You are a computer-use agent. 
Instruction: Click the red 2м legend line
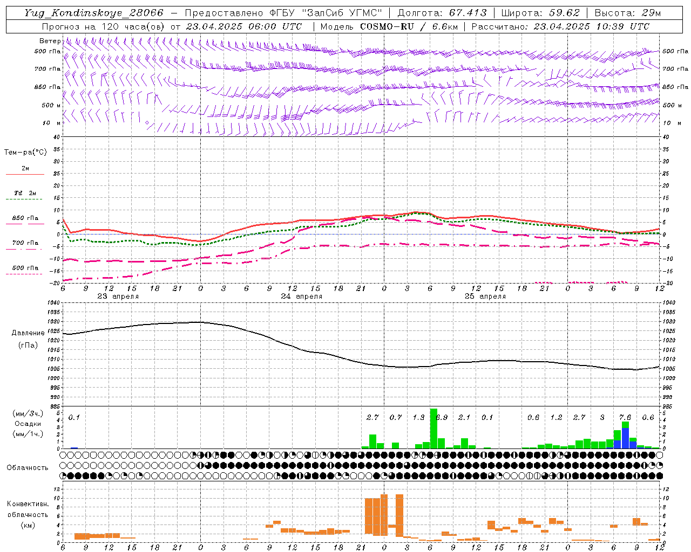click(x=25, y=175)
